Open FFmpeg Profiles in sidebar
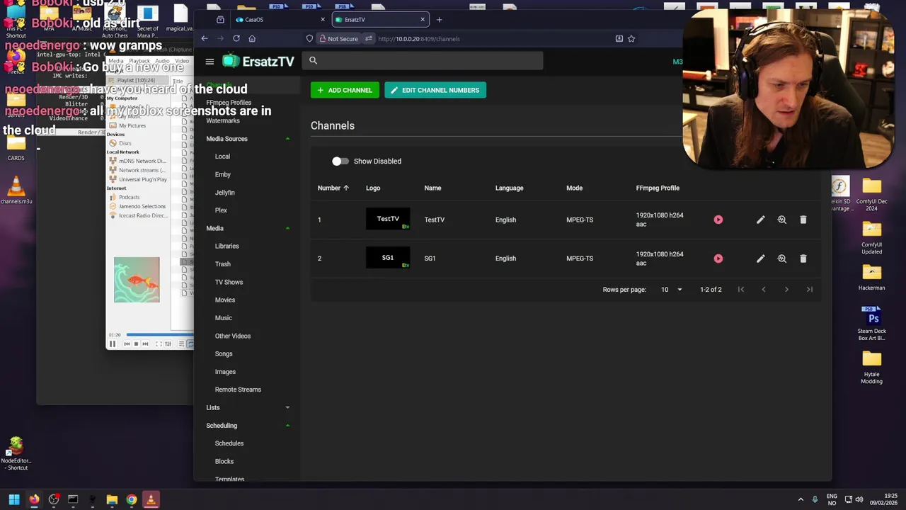Viewport: 906px width, 510px height. coord(229,103)
